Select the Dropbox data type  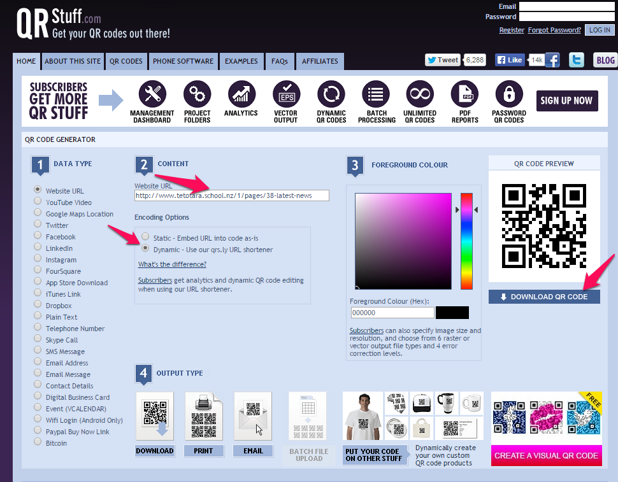coord(38,304)
